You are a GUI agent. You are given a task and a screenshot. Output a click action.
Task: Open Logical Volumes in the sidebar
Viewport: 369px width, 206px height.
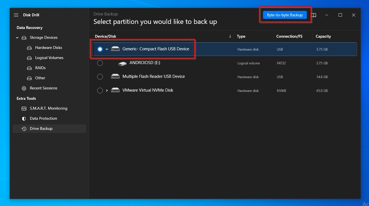(x=49, y=58)
